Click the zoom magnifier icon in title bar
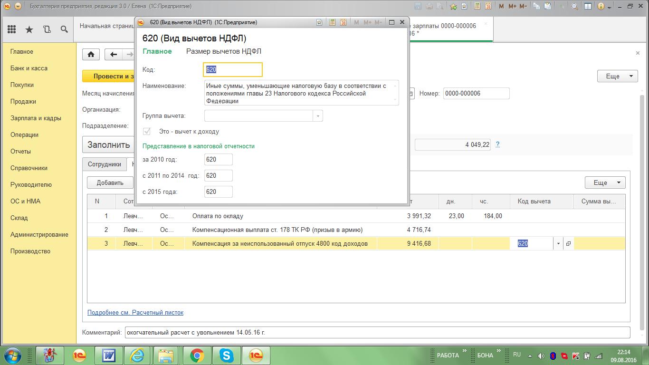The image size is (649, 365). [x=574, y=6]
